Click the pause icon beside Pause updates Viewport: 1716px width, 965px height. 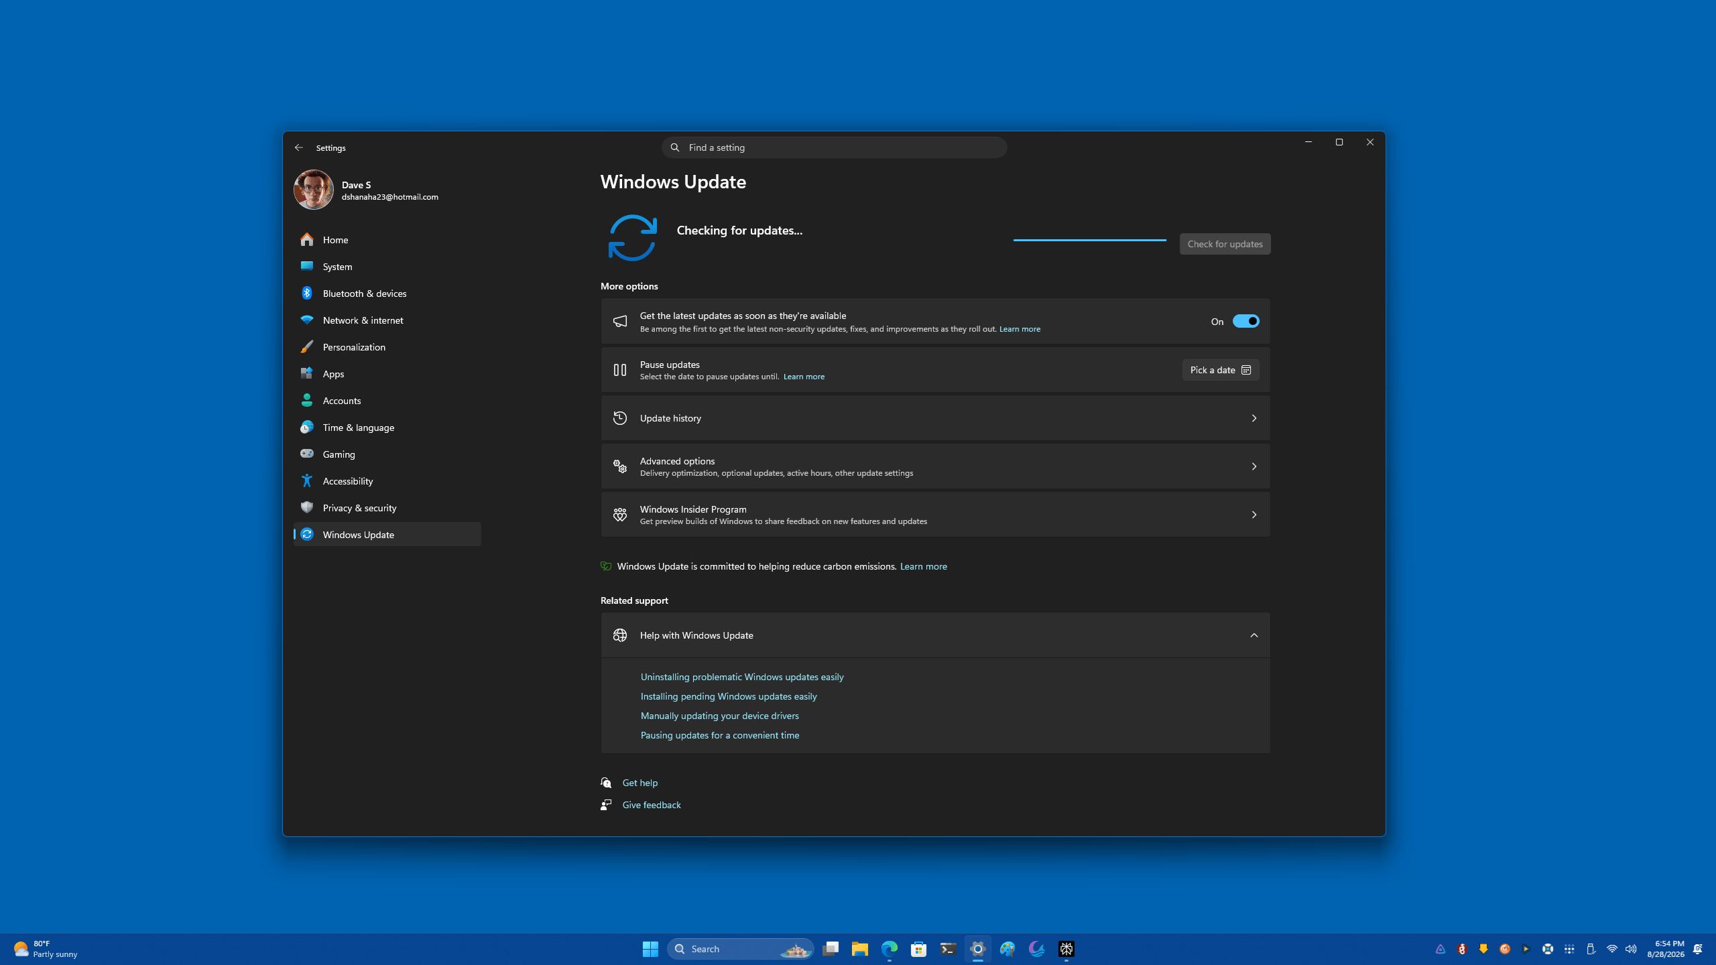tap(620, 370)
